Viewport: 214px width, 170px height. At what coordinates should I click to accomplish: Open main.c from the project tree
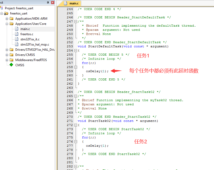25,29
